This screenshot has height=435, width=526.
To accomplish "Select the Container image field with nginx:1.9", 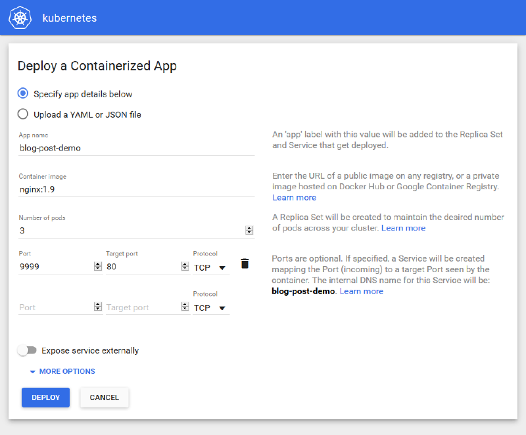I will click(99, 189).
